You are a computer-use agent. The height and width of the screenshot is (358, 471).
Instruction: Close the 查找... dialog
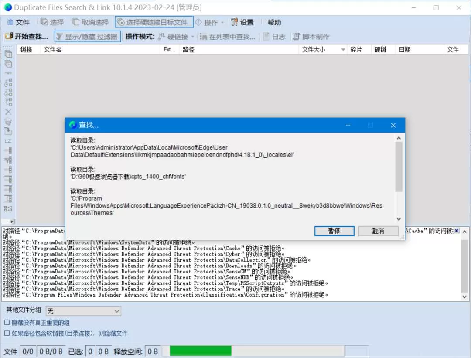393,125
